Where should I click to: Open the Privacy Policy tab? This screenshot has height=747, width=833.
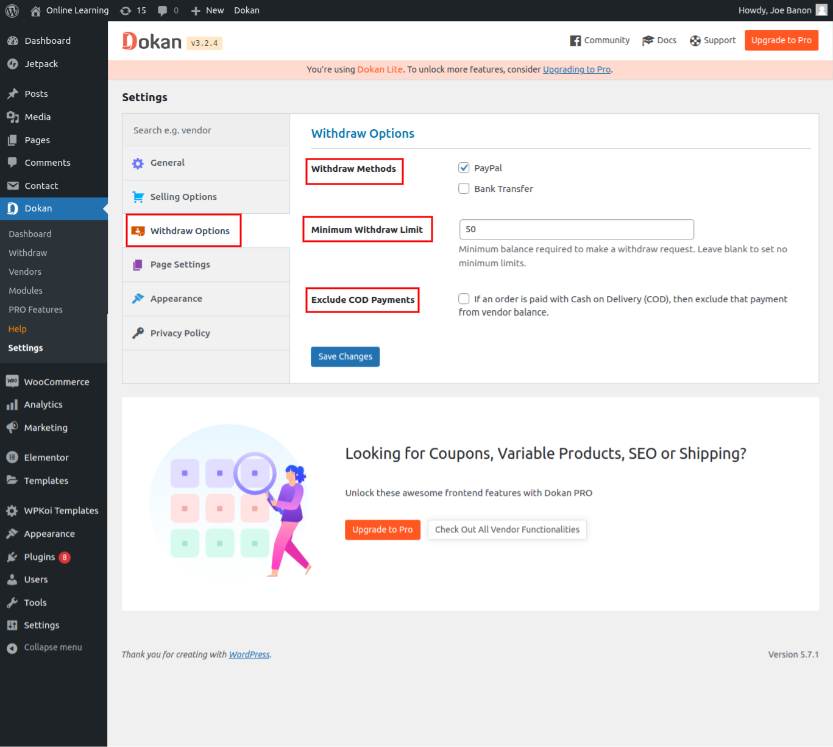[206, 333]
